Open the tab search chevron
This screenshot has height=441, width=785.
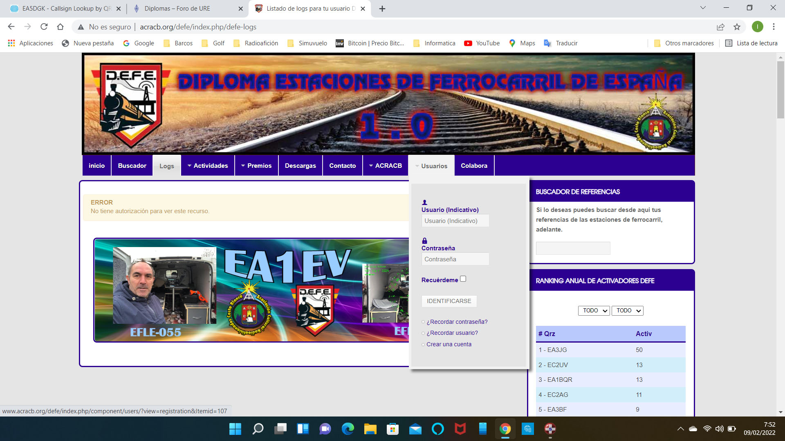click(x=703, y=8)
